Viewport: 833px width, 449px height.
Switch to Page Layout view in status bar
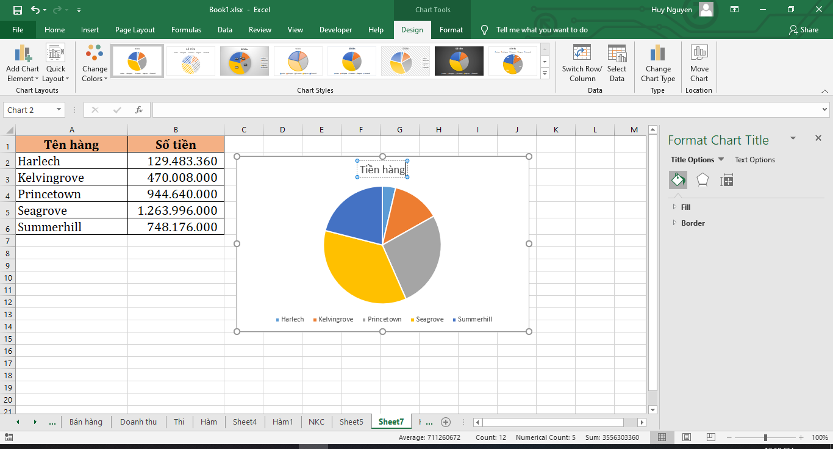click(x=687, y=437)
